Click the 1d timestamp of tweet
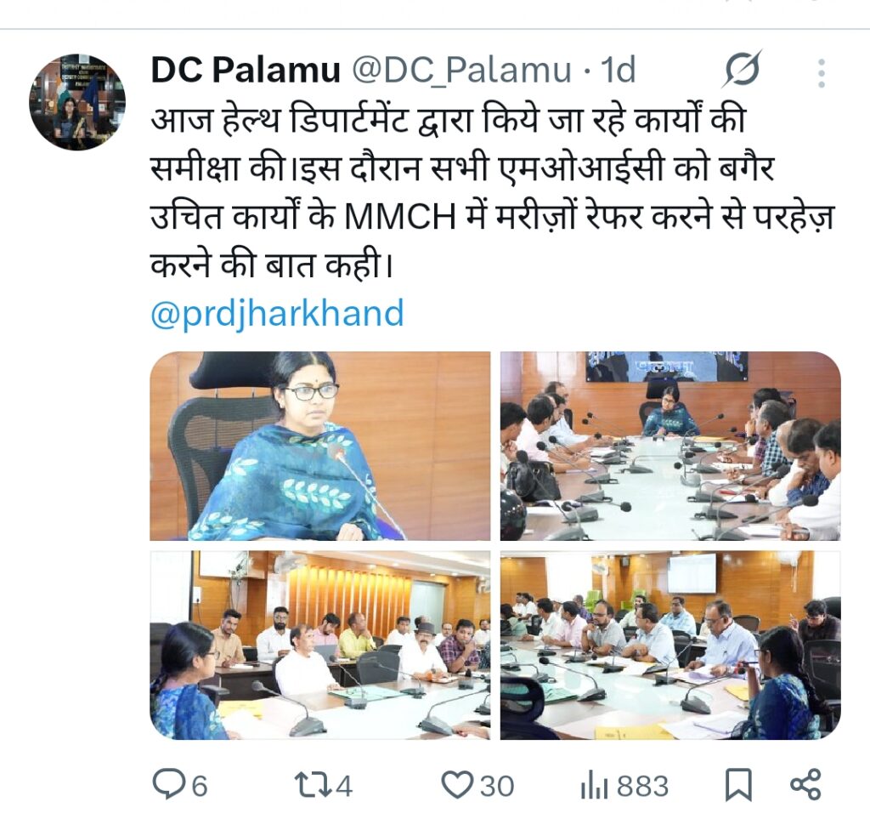 619,70
